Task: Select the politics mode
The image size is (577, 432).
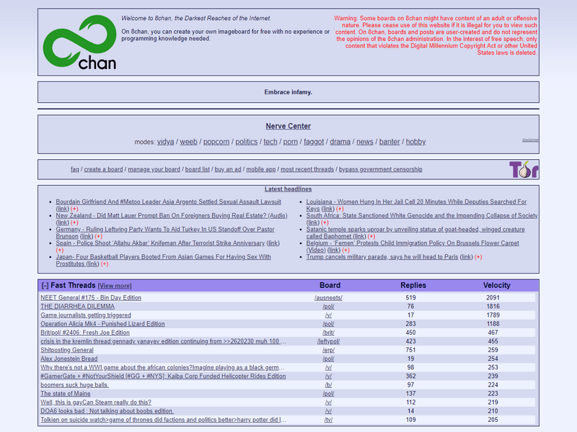Action: pos(247,142)
